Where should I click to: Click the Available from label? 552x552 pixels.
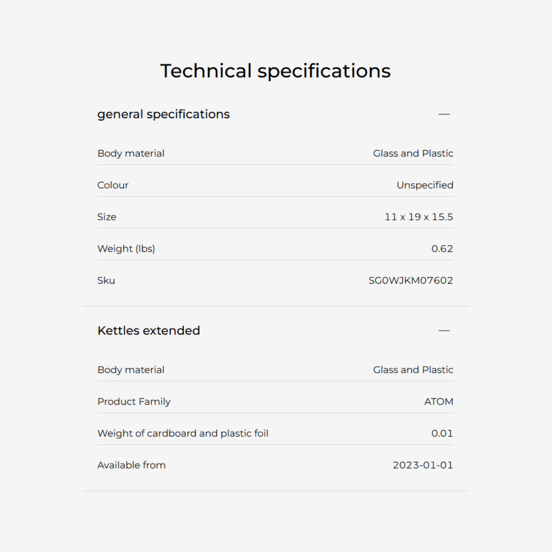[x=132, y=465]
